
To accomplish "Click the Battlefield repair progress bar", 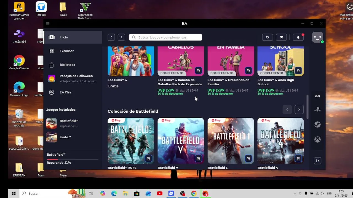I will coord(73,159).
